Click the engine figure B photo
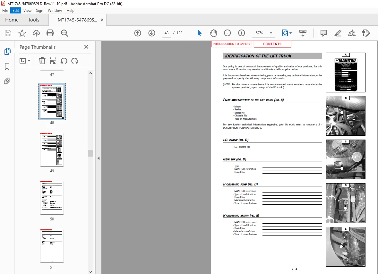Viewport: 378px width, 274px height. [x=346, y=116]
